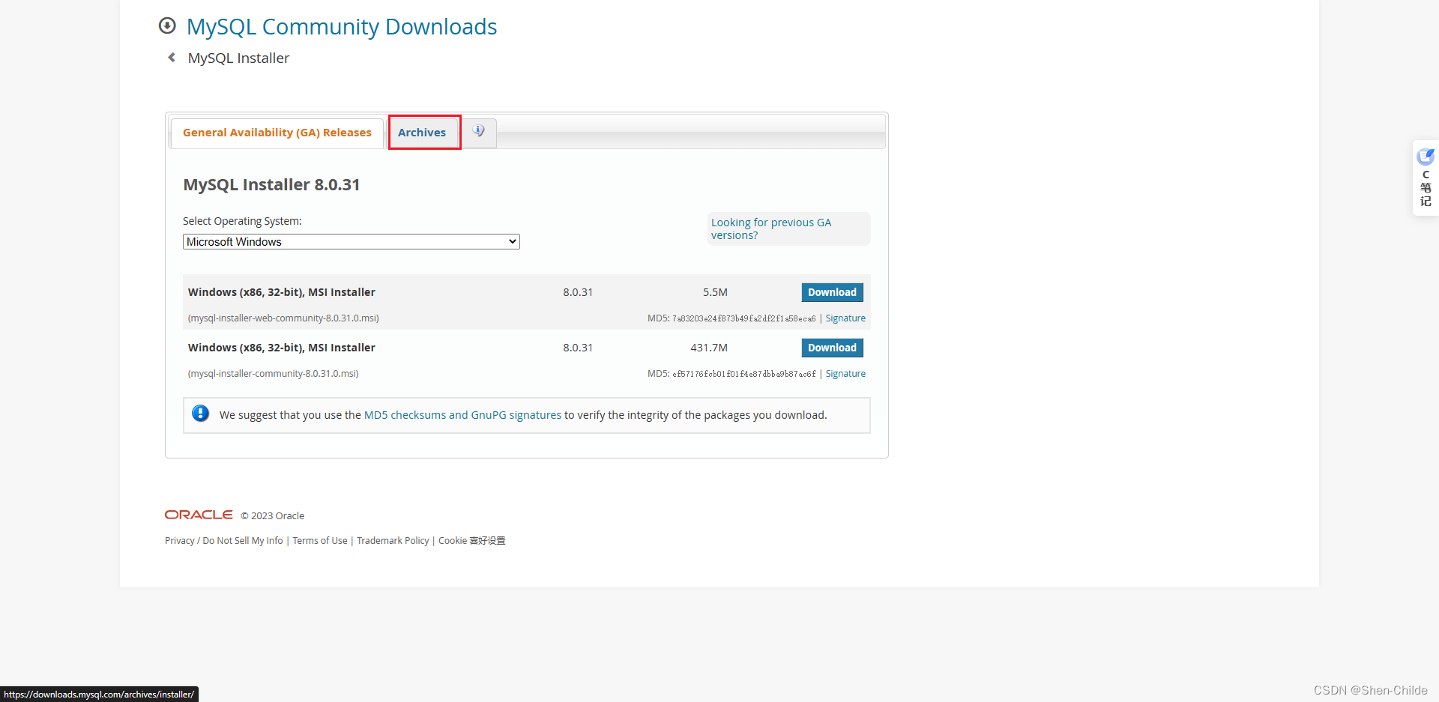Image resolution: width=1439 pixels, height=702 pixels.
Task: Click the mysql-installer-community-8.0.31.0.msi filename
Action: pos(273,374)
